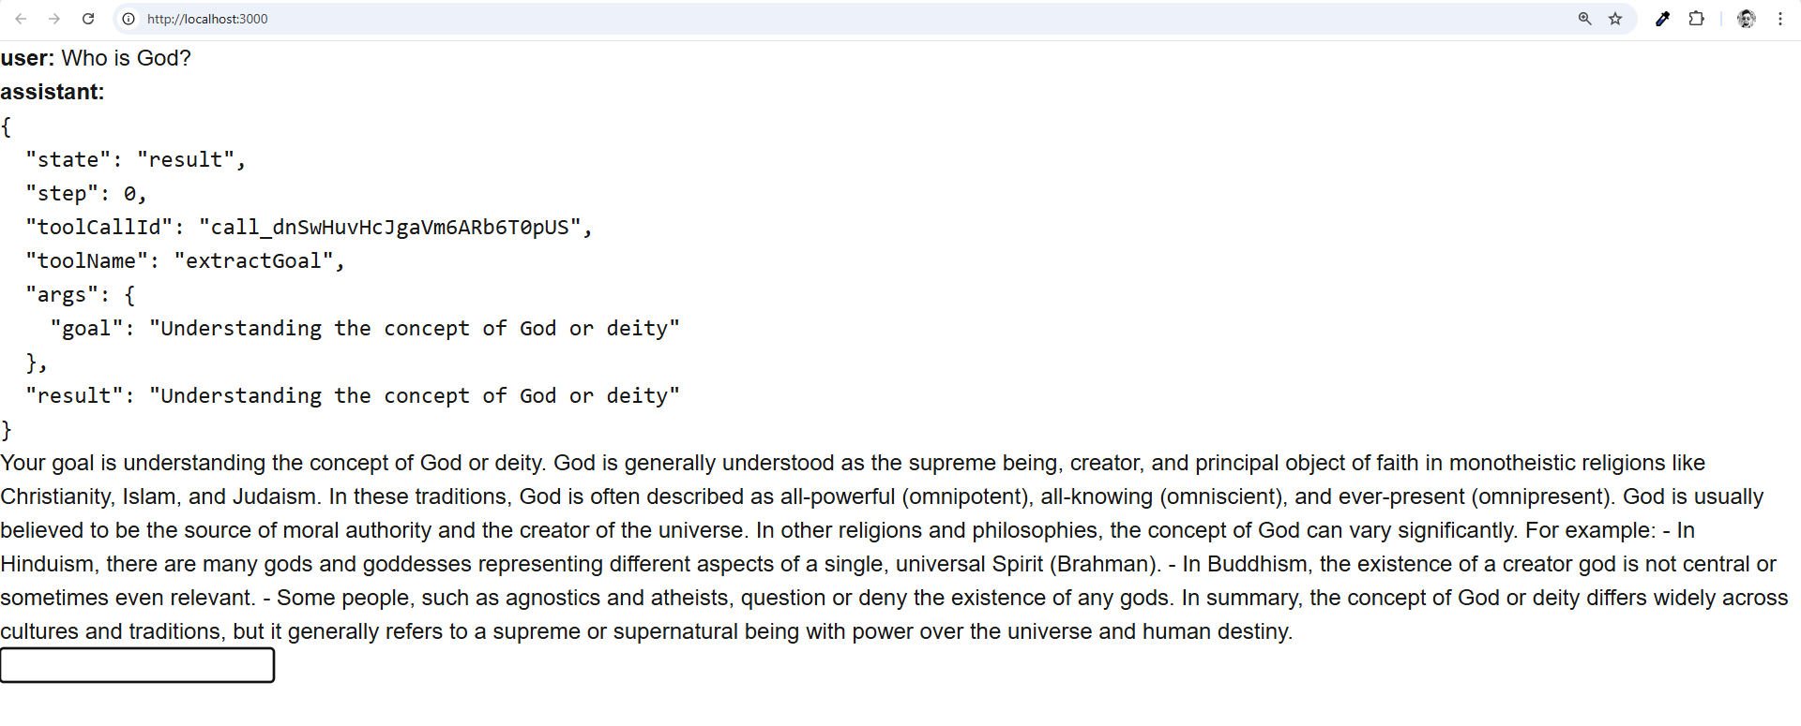1801x726 pixels.
Task: Focus the localhost:3000 address bar
Action: click(844, 19)
